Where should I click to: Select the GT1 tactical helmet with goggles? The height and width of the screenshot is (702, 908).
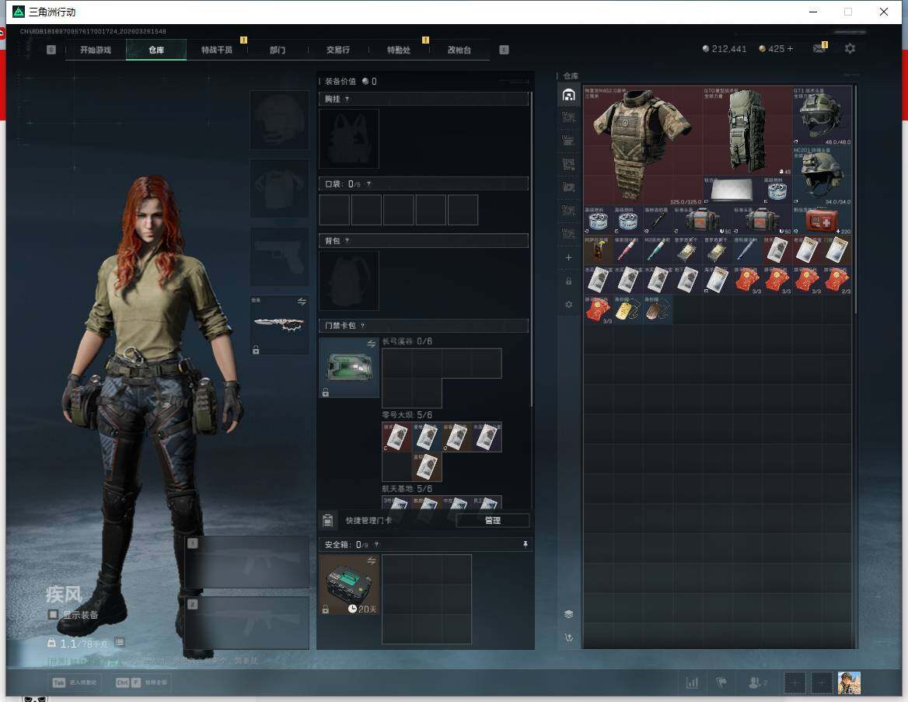822,116
